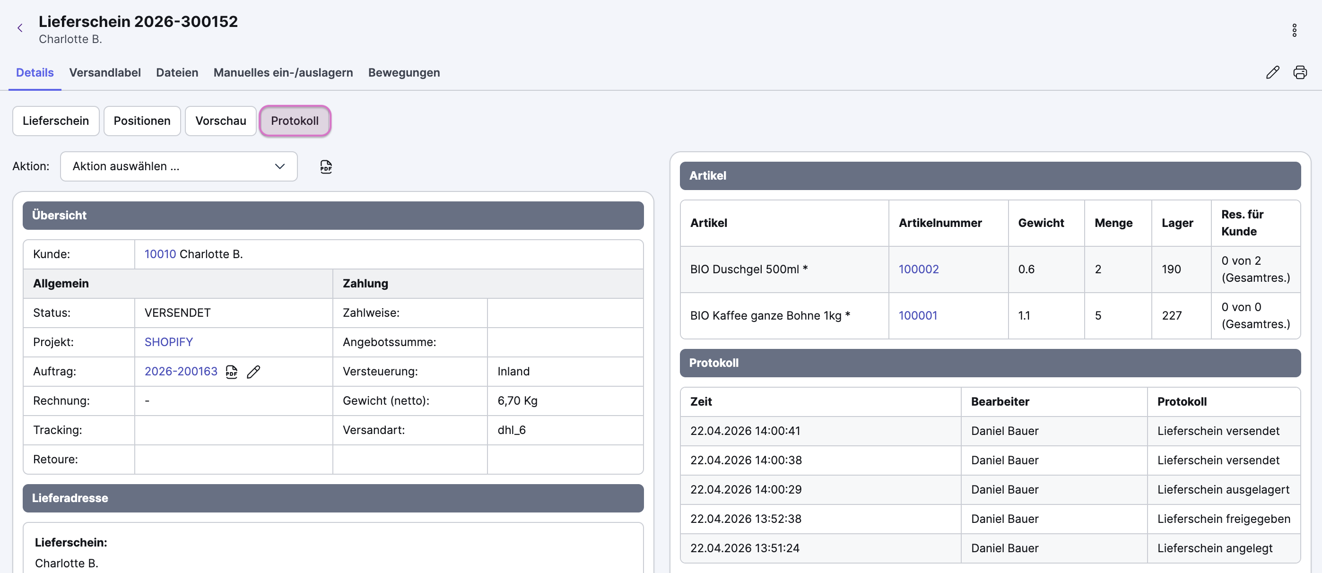This screenshot has width=1322, height=573.
Task: Show the Positionen section
Action: (x=142, y=121)
